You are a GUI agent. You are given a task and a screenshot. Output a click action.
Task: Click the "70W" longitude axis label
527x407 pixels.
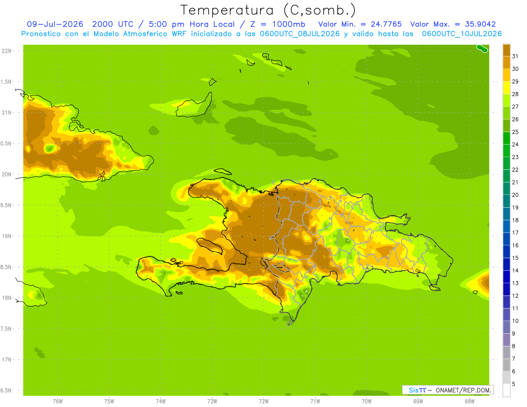367,401
